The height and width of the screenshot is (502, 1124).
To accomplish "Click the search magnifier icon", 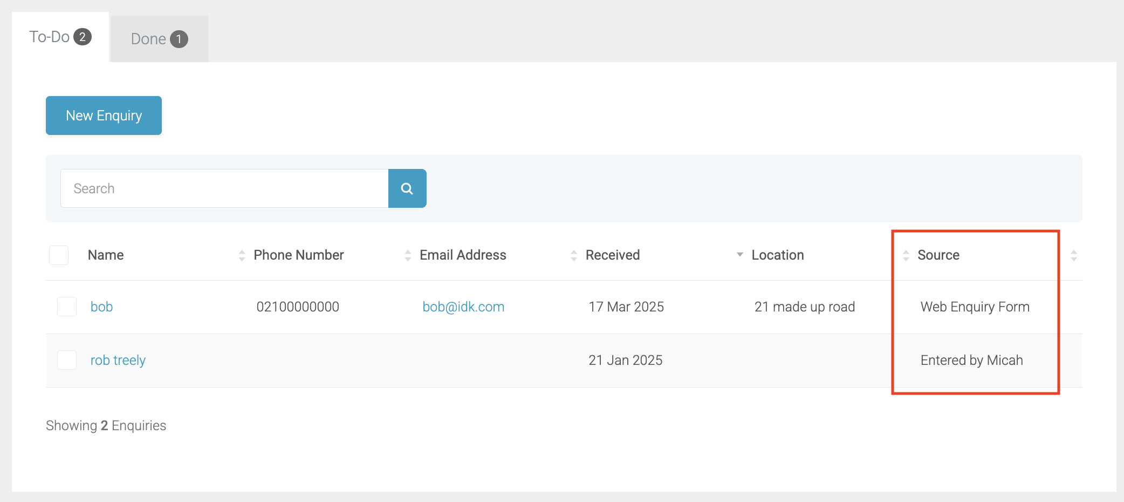I will point(407,188).
